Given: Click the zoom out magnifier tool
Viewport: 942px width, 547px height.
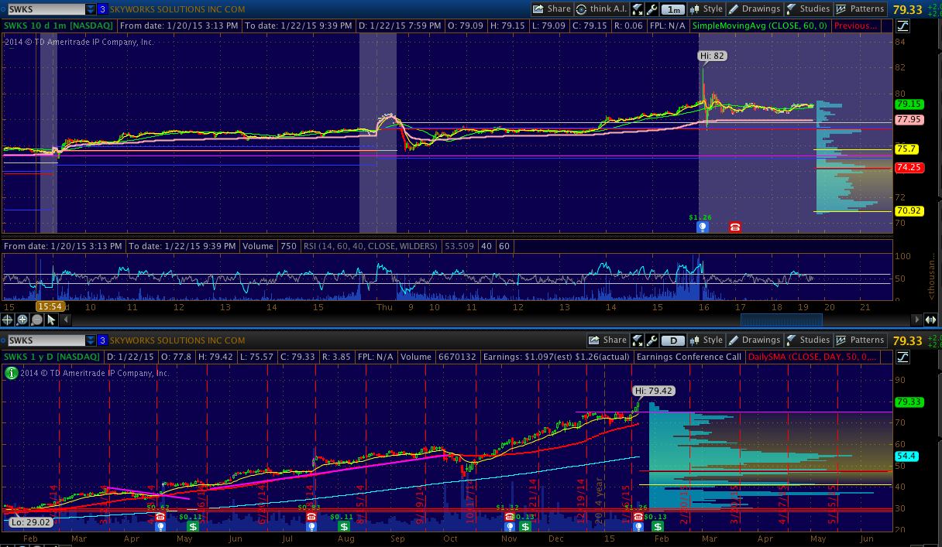Looking at the screenshot, I should (x=37, y=319).
